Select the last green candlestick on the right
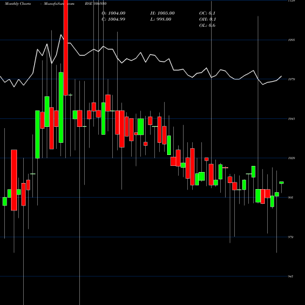 [x=281, y=182]
